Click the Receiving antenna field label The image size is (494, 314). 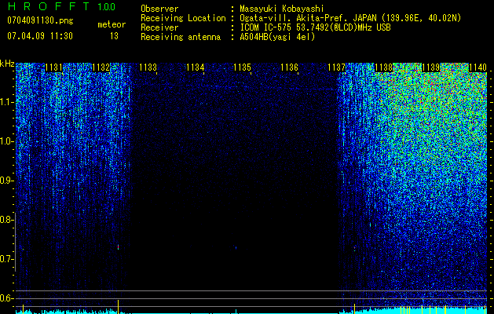181,37
